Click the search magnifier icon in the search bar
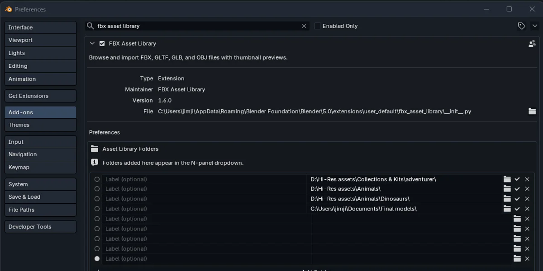This screenshot has height=271, width=543. [90, 26]
